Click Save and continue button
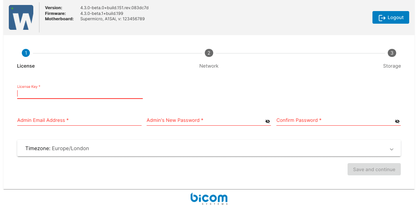 pos(374,169)
